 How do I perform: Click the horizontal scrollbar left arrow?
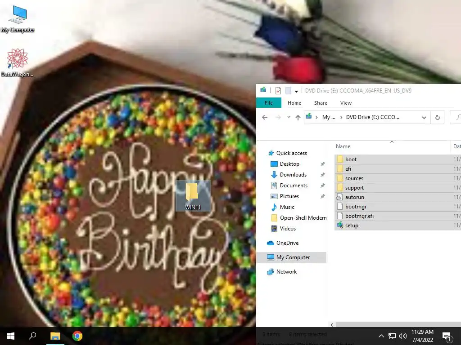click(x=332, y=325)
